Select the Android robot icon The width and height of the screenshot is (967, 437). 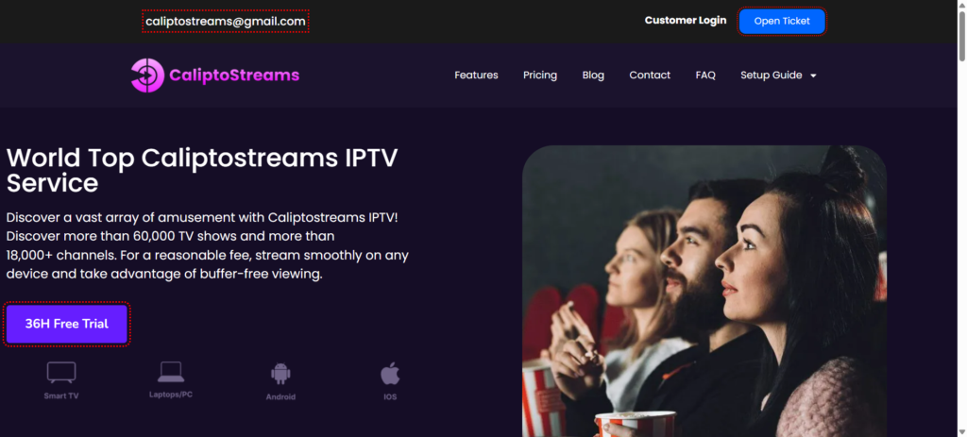280,374
